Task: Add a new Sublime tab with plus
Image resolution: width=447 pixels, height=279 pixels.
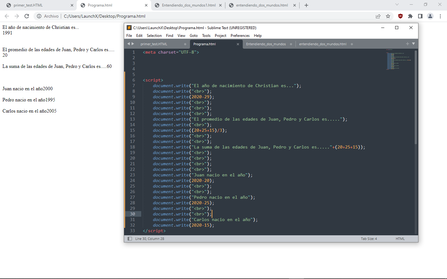Action: [408, 44]
